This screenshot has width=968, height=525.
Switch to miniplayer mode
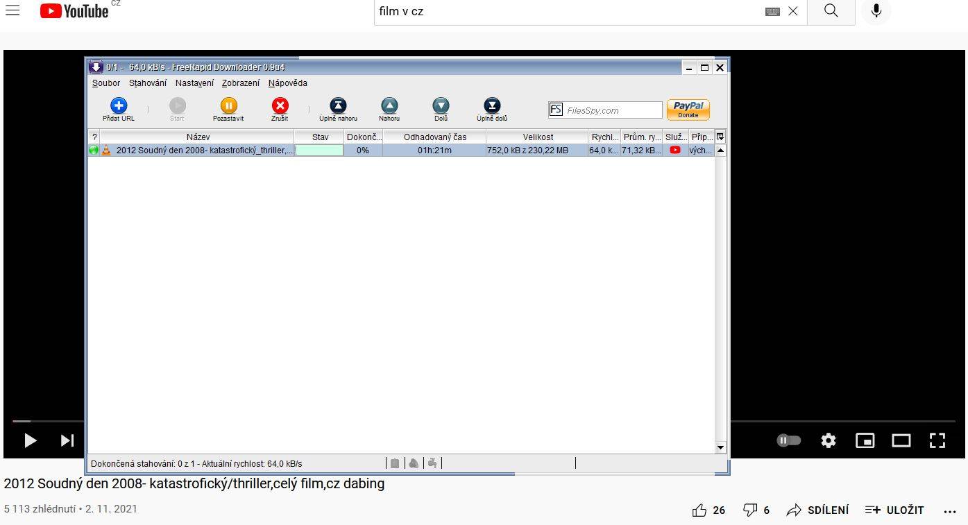pos(865,440)
